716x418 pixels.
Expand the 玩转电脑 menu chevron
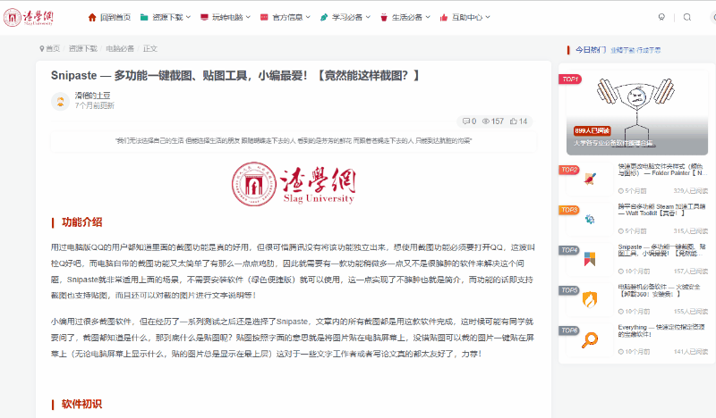[249, 17]
